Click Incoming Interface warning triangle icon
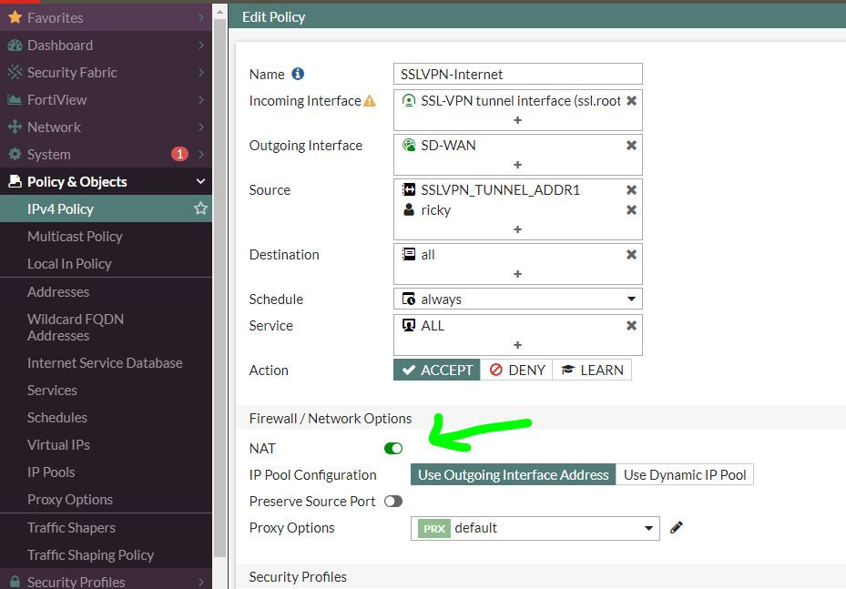 (x=370, y=101)
